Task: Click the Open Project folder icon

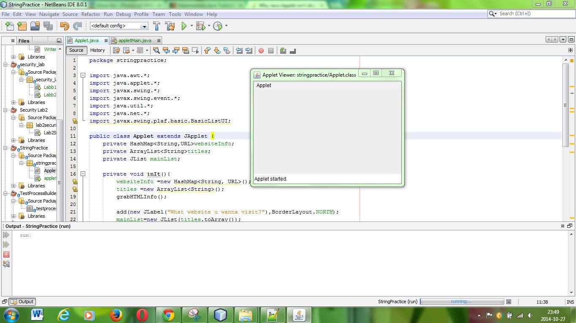Action: click(35, 26)
